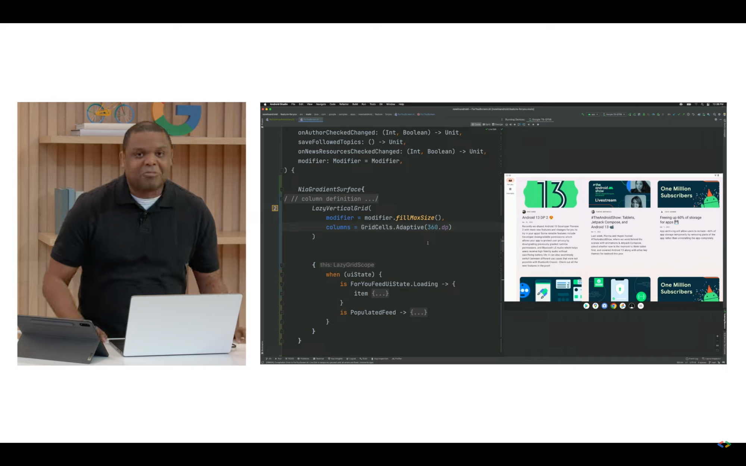Open the File menu
746x466 pixels.
point(293,104)
